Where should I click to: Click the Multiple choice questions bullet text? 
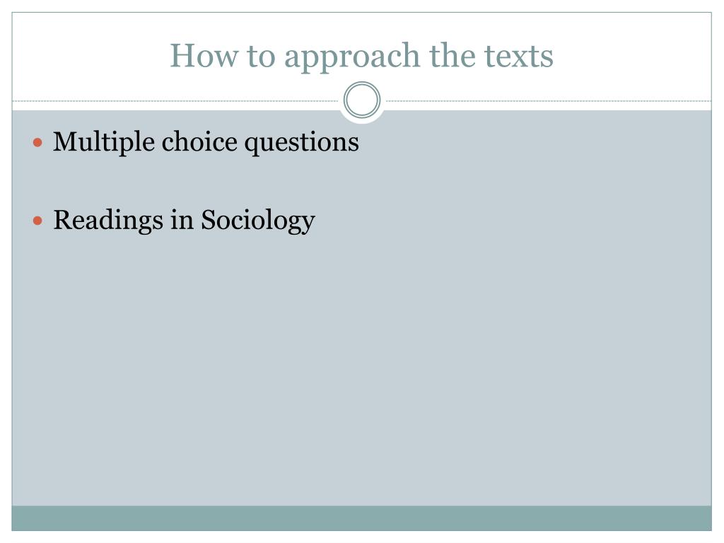point(206,141)
